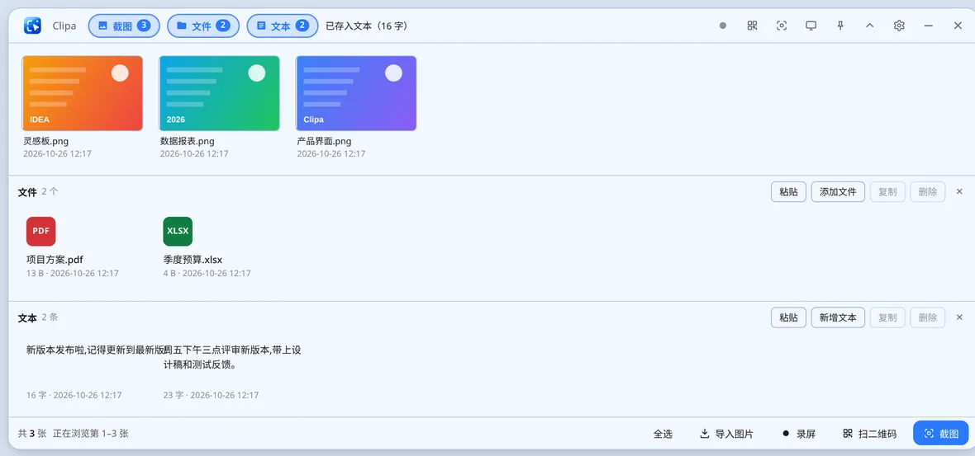Close the 文本 section with X
The height and width of the screenshot is (456, 975).
(959, 317)
